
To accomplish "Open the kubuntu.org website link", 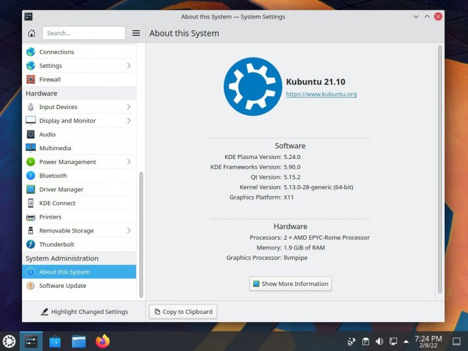I will [321, 94].
